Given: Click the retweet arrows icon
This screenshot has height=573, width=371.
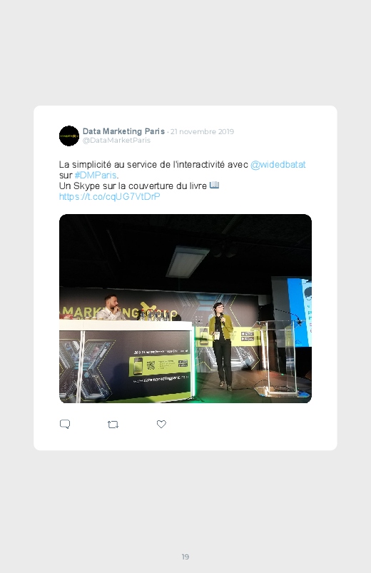Looking at the screenshot, I should pos(113,425).
